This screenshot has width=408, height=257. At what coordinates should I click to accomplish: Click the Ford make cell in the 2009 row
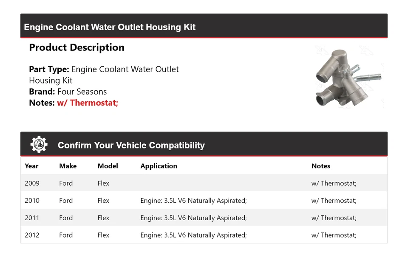pos(66,184)
